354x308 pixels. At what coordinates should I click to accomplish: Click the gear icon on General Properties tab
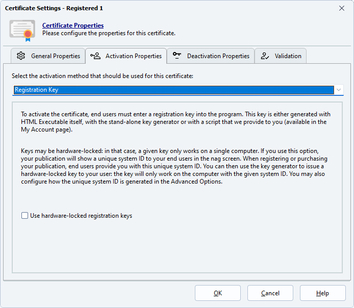(x=21, y=56)
